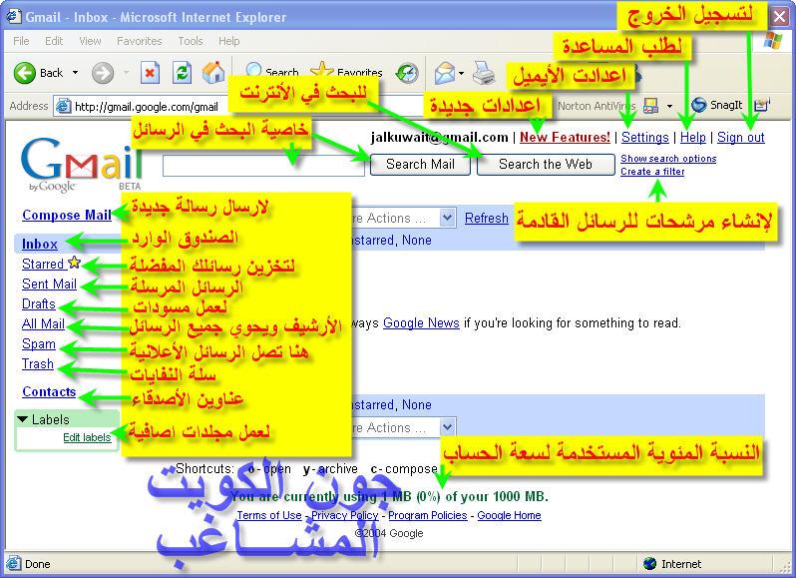
Task: Click the Stop loading icon
Action: tap(150, 73)
